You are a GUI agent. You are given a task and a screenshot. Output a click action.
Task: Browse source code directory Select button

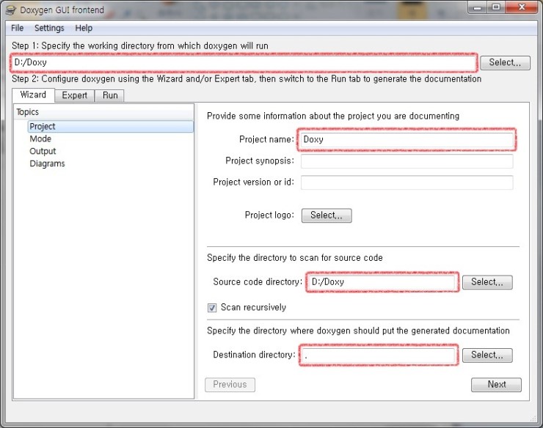[487, 282]
